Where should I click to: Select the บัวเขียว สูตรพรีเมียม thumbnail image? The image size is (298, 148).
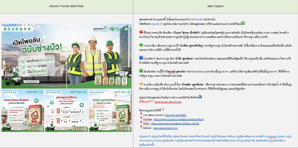(x=110, y=110)
